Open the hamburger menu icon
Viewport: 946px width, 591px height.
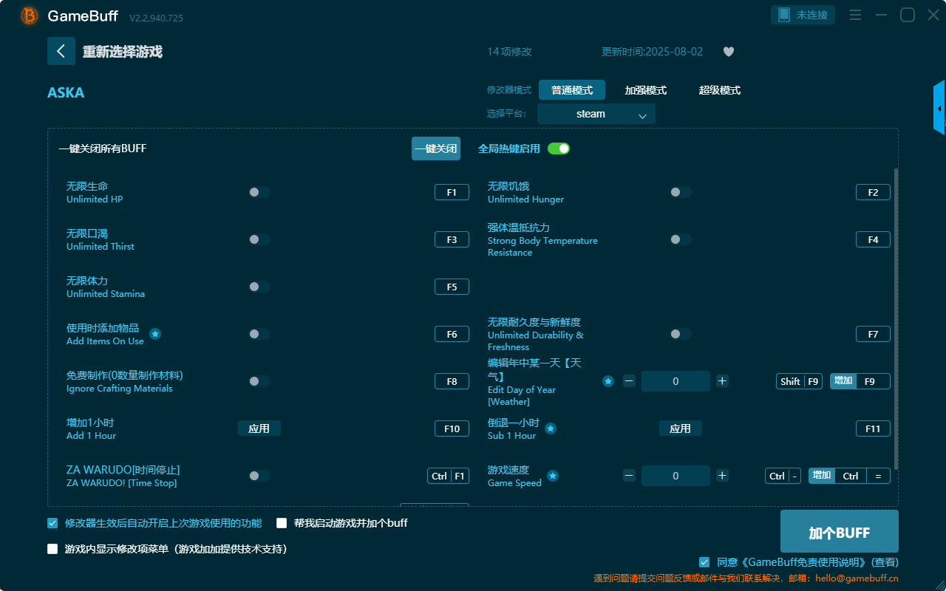pyautogui.click(x=855, y=15)
